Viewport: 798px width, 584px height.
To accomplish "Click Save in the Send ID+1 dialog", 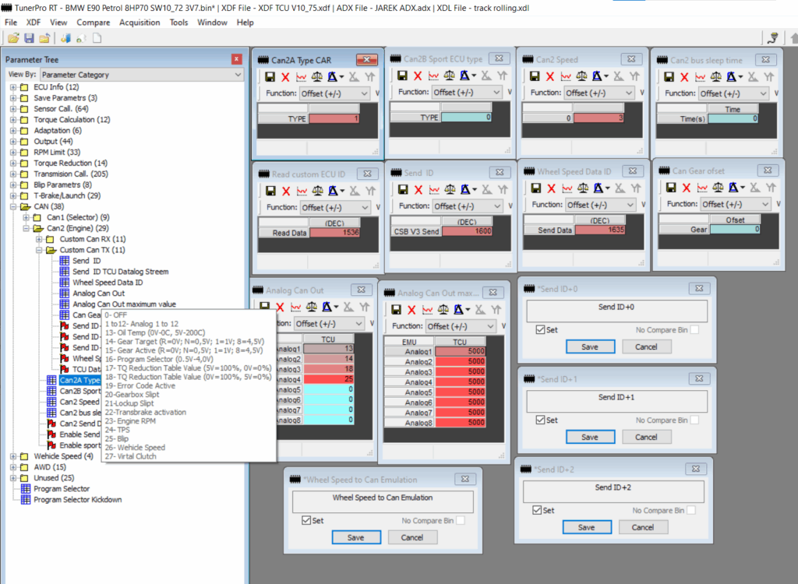I will [589, 437].
